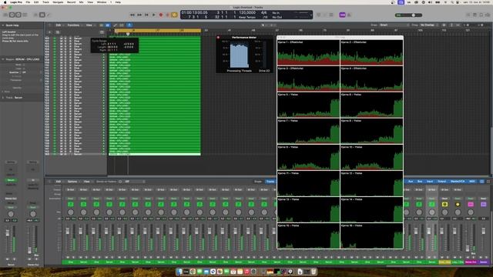Switch Mixer to Tracks view

pyautogui.click(x=270, y=182)
